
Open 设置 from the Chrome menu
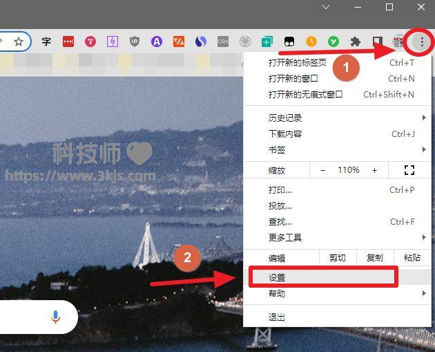tap(337, 277)
